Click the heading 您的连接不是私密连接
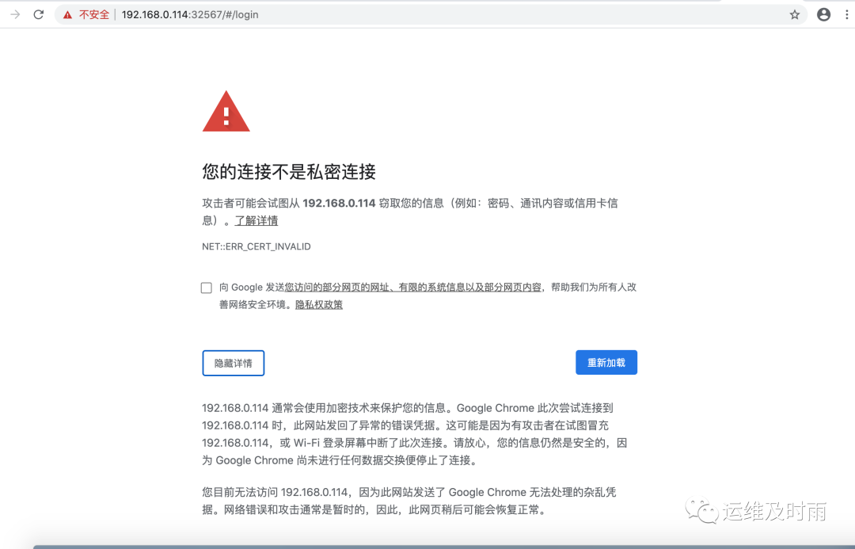The height and width of the screenshot is (549, 855). click(x=289, y=172)
